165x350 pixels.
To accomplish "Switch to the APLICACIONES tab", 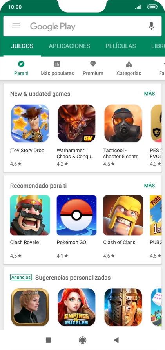I will click(x=69, y=46).
